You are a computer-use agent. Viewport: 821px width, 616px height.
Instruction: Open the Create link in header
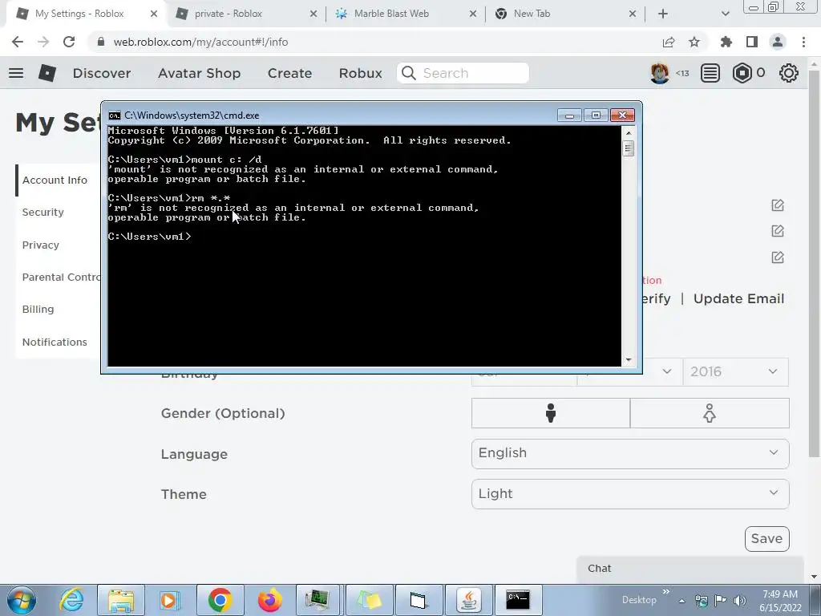point(289,73)
